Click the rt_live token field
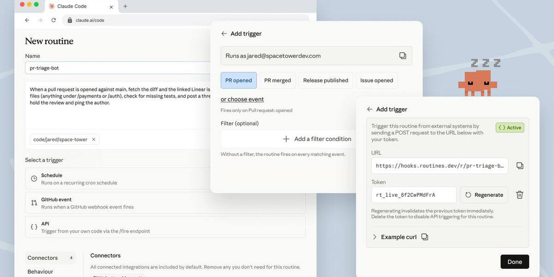 [x=414, y=195]
